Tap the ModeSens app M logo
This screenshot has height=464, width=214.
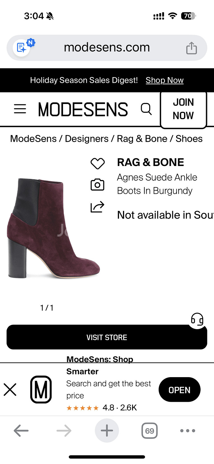point(41,389)
